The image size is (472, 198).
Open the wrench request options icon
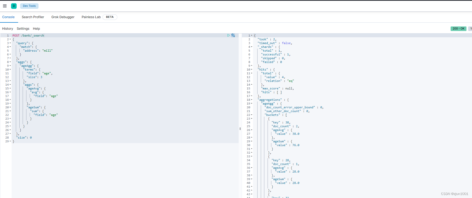click(x=233, y=35)
